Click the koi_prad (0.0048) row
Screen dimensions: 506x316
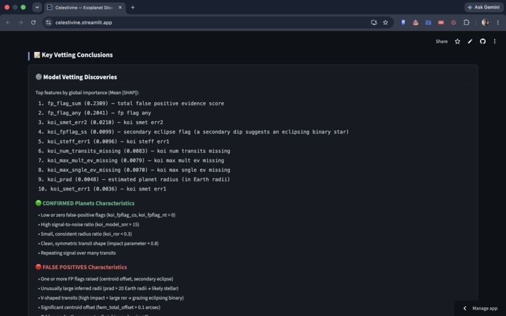click(x=134, y=179)
